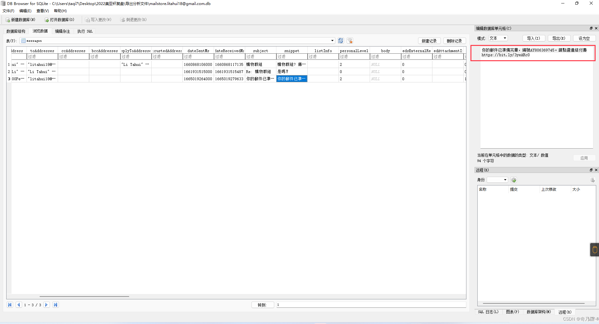This screenshot has height=324, width=599.
Task: Jump to last record navigation icon
Action: click(56, 305)
